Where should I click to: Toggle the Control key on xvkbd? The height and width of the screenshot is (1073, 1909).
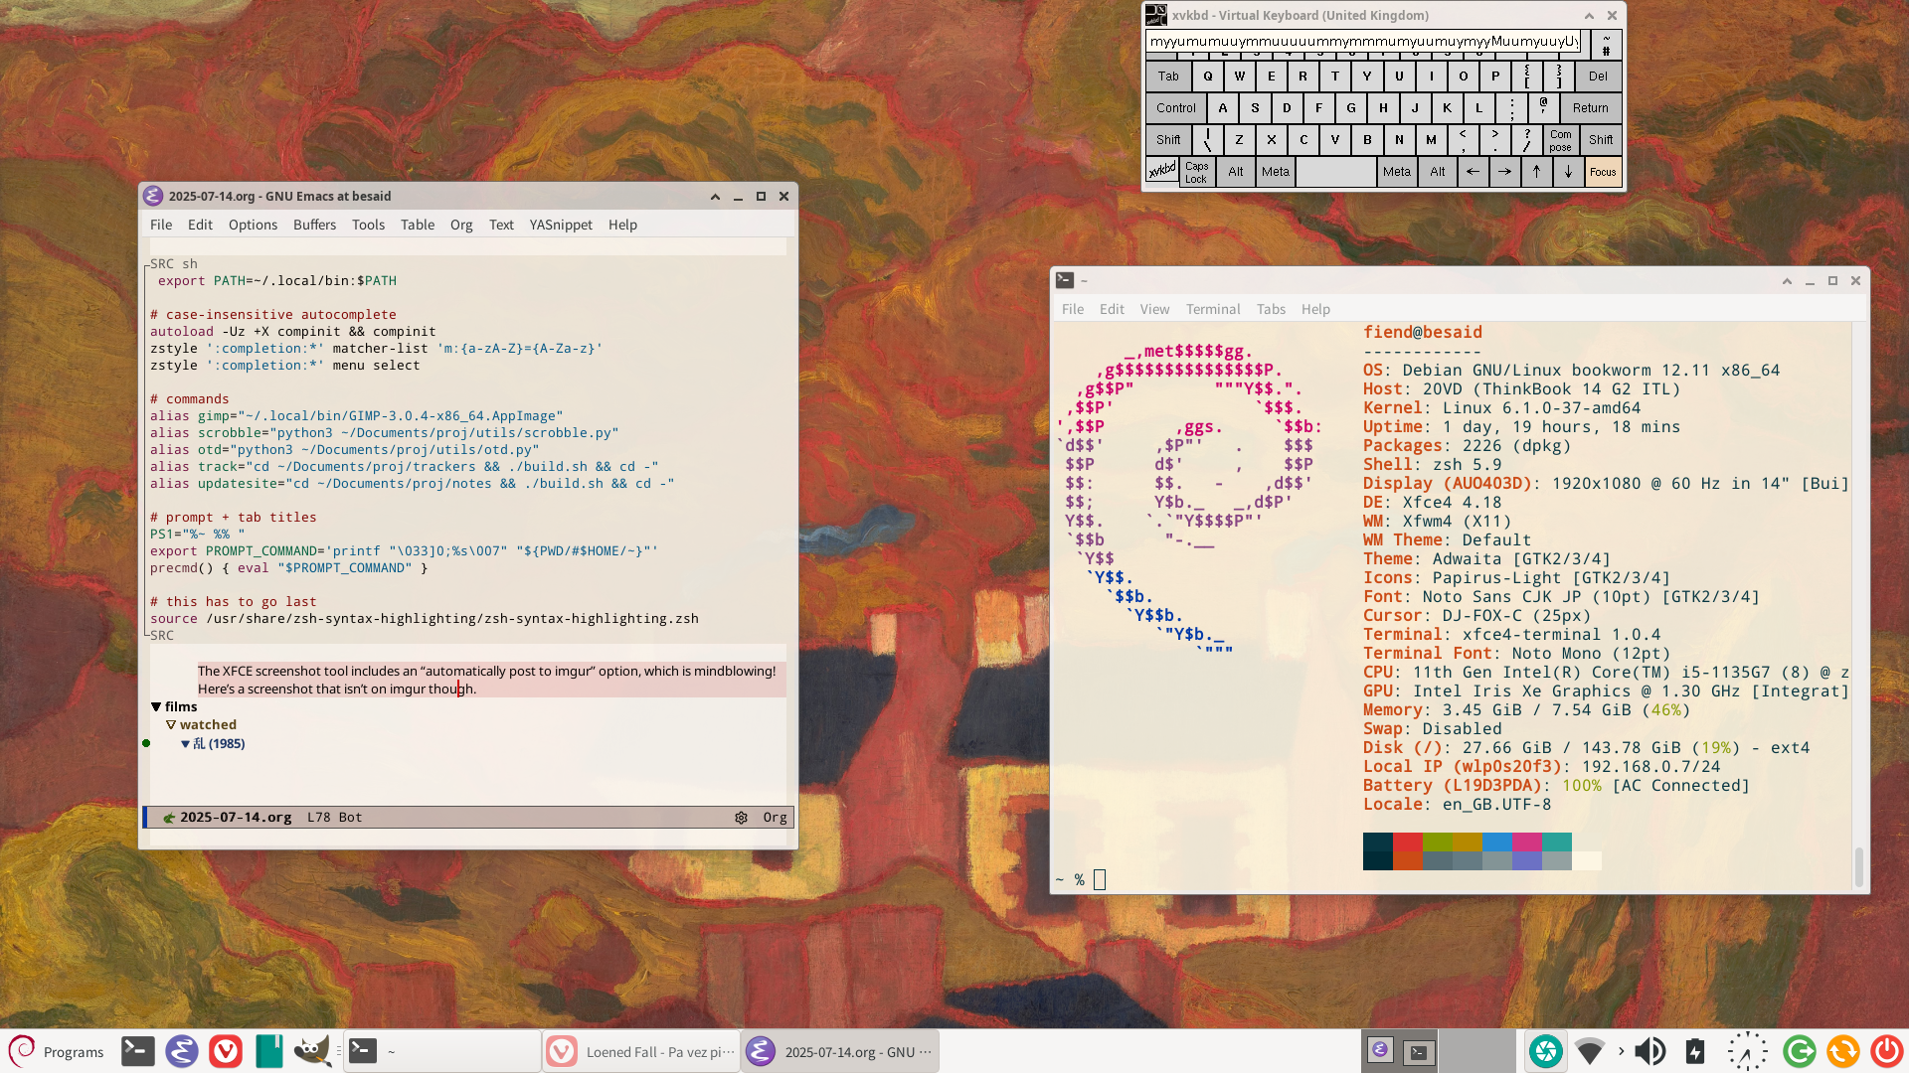(x=1176, y=108)
